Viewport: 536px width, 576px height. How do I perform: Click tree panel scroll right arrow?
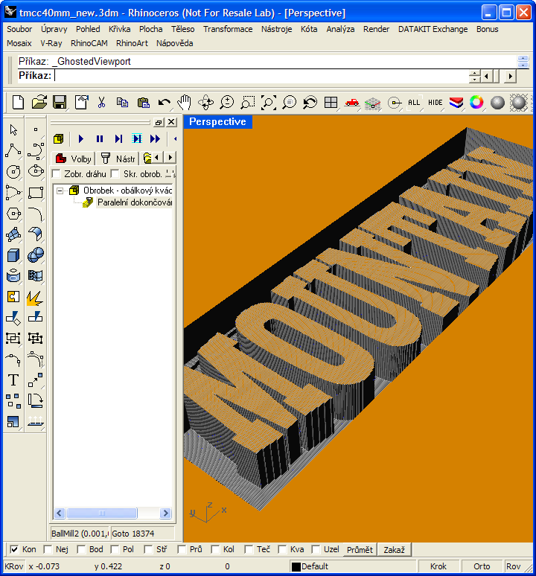166,513
